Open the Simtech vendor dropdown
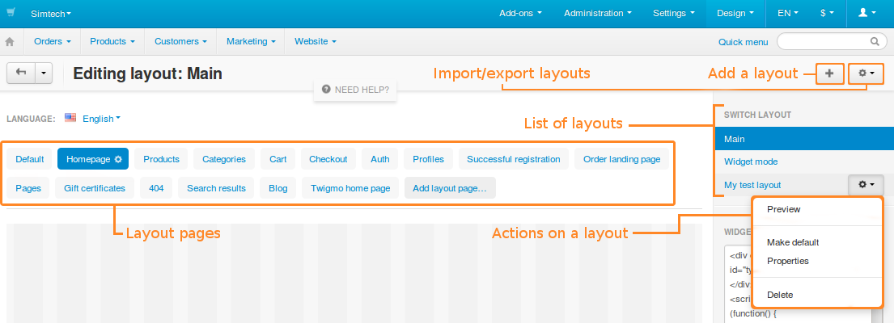894x323 pixels. (51, 13)
